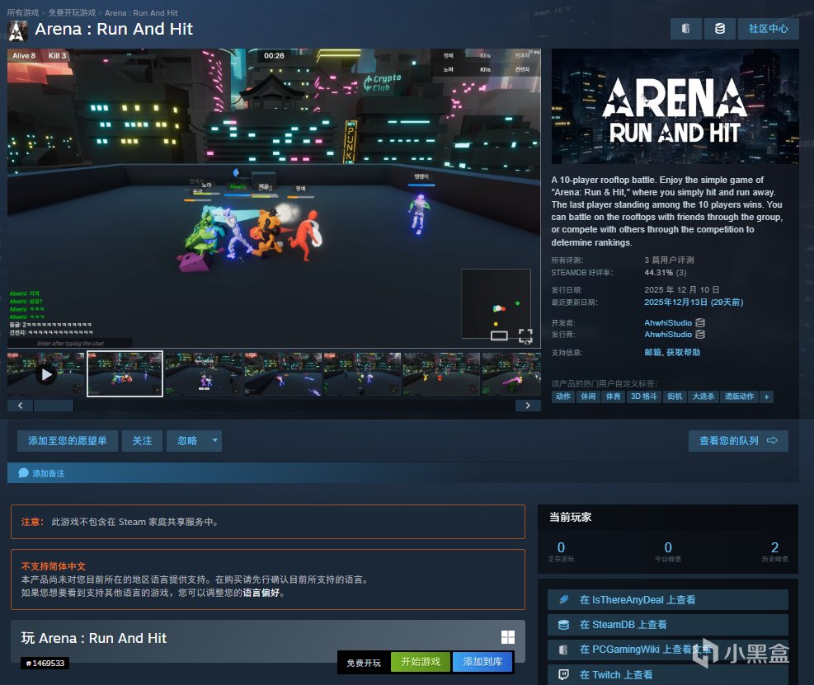
Task: Select the sixth screenshot thumbnail
Action: (441, 374)
